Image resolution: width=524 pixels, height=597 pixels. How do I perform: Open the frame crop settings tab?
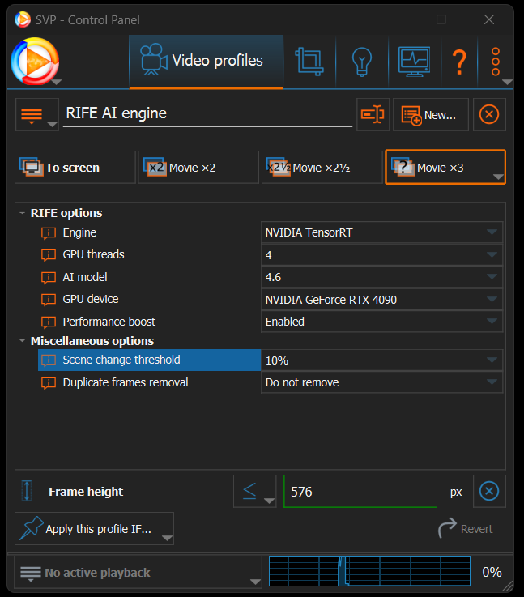tap(309, 61)
